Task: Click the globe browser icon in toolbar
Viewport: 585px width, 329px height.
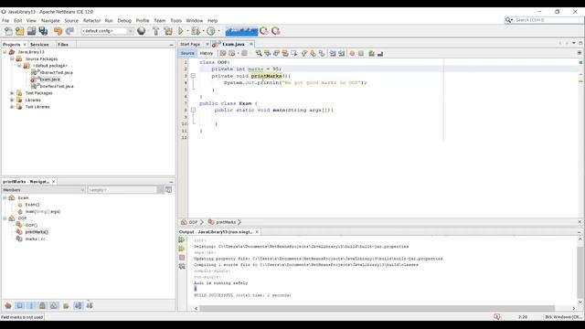Action: [x=142, y=31]
